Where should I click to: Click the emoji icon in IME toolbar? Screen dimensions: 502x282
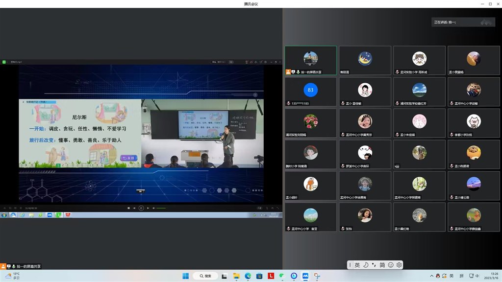point(391,265)
